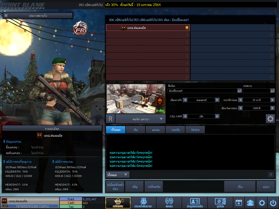Open the ทั้งหมด chat channel dropdown
Image resolution: width=279 pixels, height=209 pixels.
(x=118, y=175)
